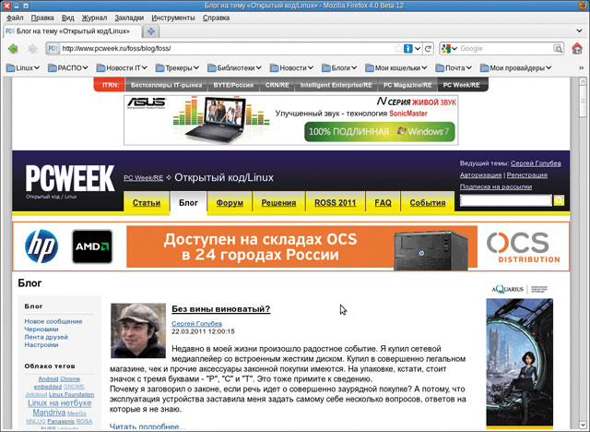Click the Linux на нетбуке tag

point(59,403)
